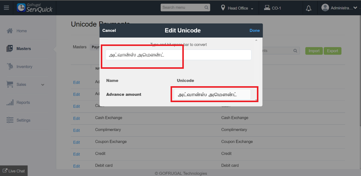Image resolution: width=361 pixels, height=176 pixels.
Task: Click the Unicode field for Advance amount
Action: (212, 95)
